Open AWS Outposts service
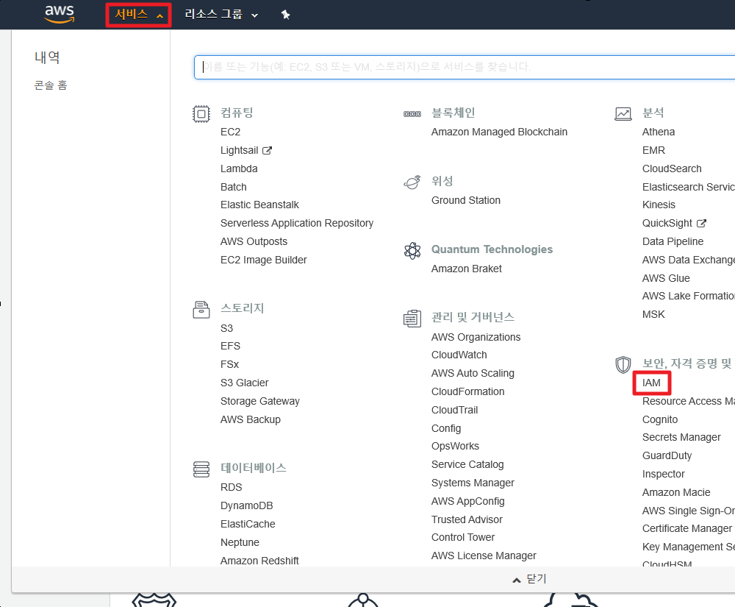The width and height of the screenshot is (735, 607). 254,241
